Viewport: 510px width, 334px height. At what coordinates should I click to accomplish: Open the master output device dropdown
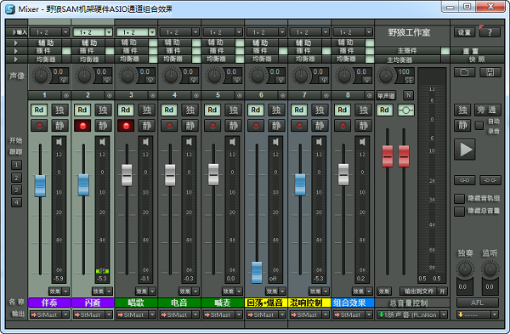coord(412,314)
